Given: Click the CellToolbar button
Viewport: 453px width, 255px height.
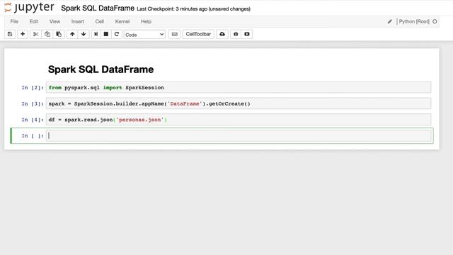Looking at the screenshot, I should click(x=198, y=34).
